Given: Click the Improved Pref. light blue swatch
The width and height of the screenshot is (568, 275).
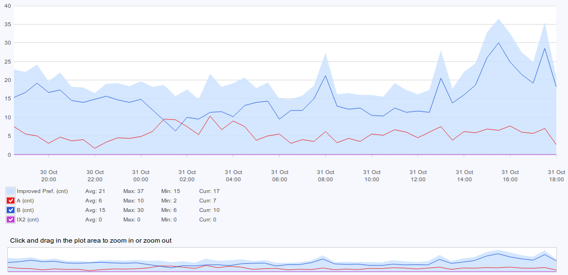Looking at the screenshot, I should (x=11, y=191).
